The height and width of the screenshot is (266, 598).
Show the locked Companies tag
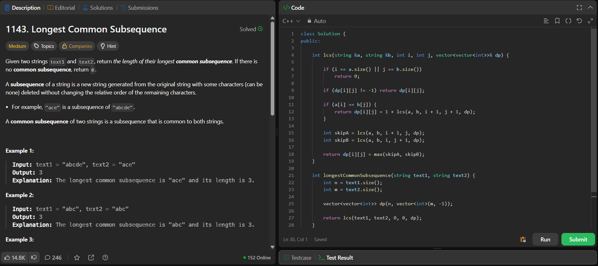coord(77,46)
